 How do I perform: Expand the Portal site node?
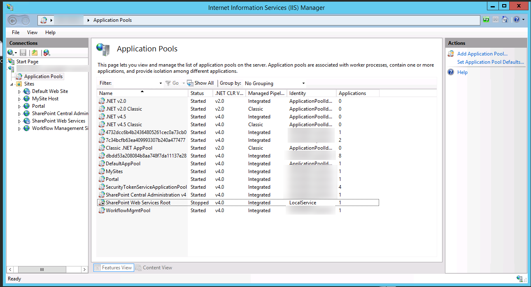click(20, 106)
